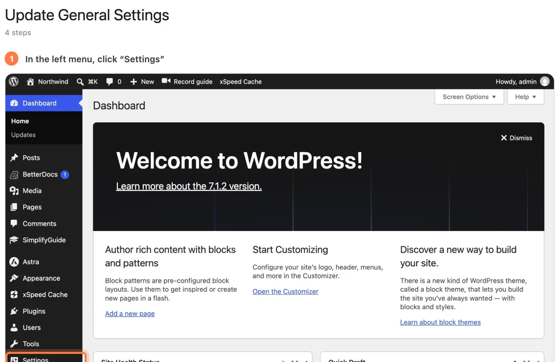Click the Northwind site name
This screenshot has width=556, height=362.
(x=53, y=82)
